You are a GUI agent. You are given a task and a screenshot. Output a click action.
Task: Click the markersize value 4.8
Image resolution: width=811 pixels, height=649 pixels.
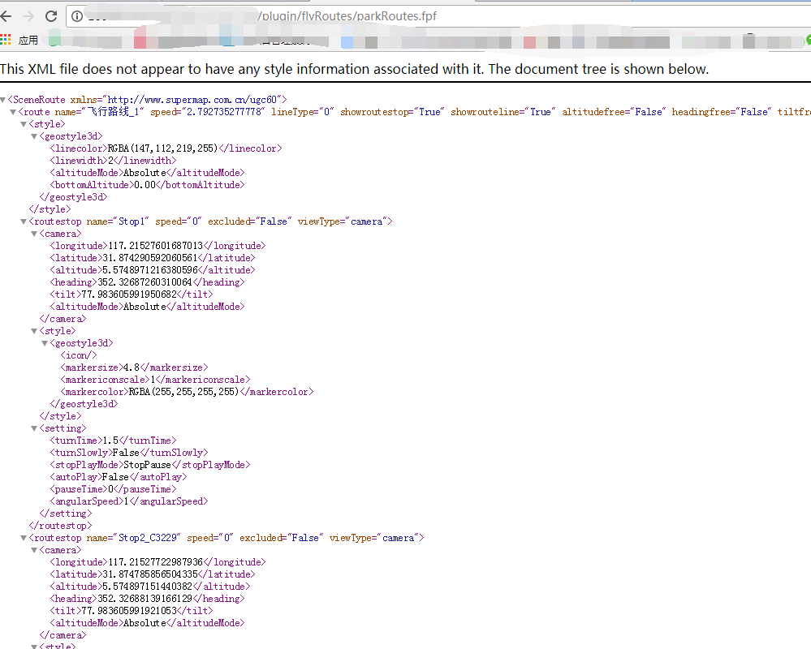[x=132, y=367]
